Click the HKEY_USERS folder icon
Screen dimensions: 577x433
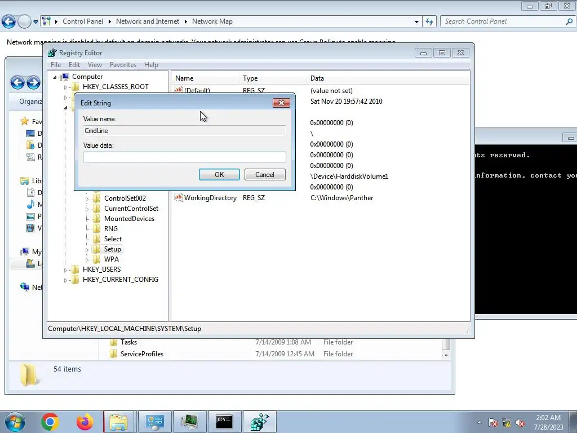[x=76, y=269]
